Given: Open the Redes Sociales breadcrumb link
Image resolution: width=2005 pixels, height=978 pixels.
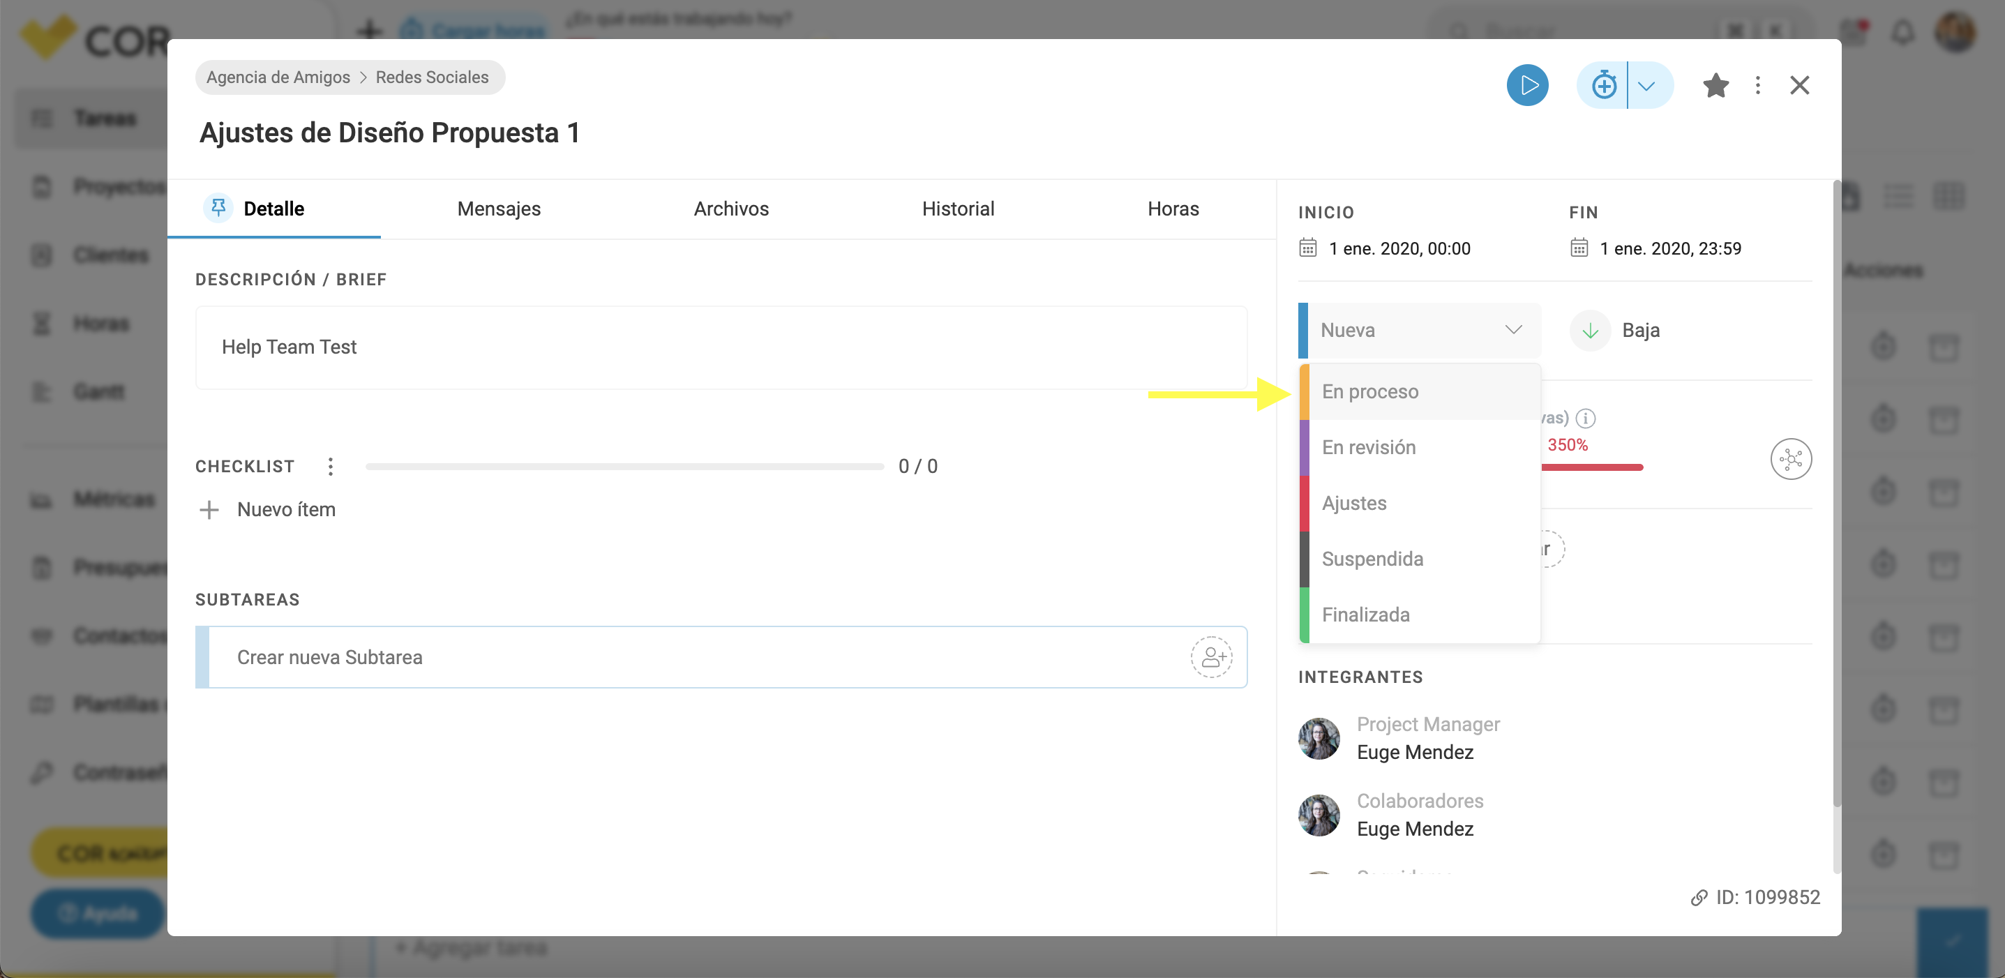Looking at the screenshot, I should (x=432, y=77).
